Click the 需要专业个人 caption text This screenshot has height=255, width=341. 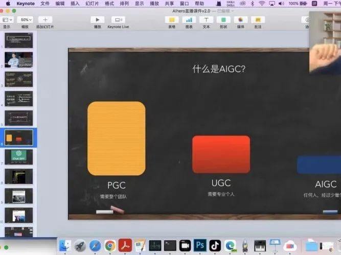pos(221,194)
